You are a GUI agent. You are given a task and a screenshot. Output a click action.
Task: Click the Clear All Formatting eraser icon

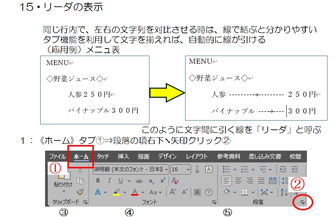(175, 181)
